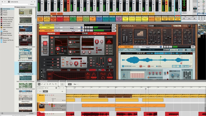This screenshot has height=116, width=206.
Task: Select Grain Sample Manipulator device thumbnail
Action: coord(25,54)
